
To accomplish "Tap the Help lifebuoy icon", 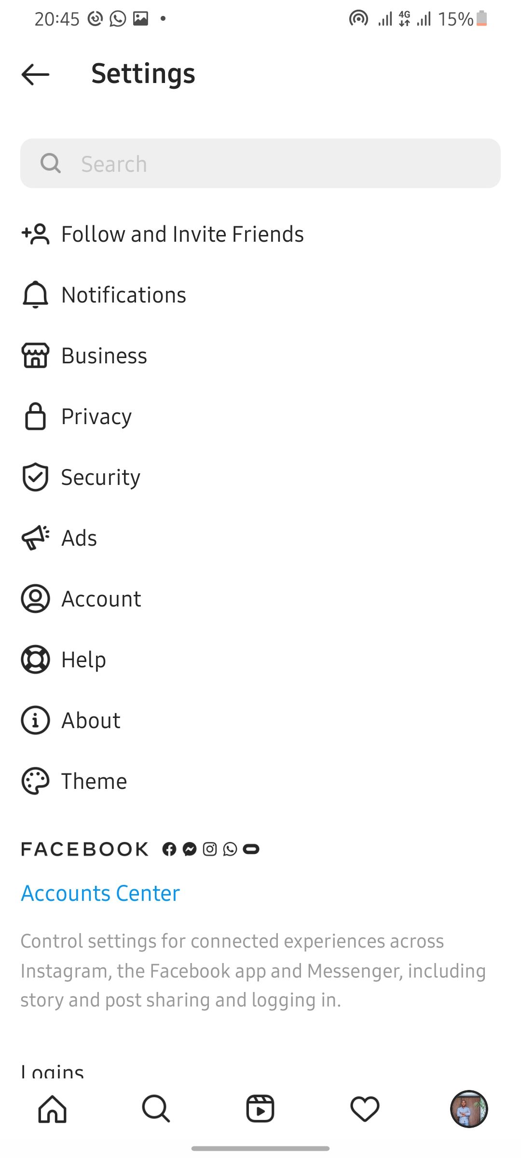I will pyautogui.click(x=35, y=660).
